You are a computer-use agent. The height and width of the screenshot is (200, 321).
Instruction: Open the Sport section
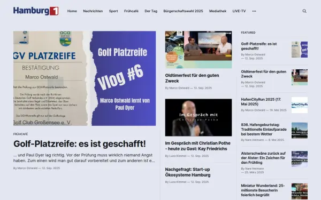point(113,11)
